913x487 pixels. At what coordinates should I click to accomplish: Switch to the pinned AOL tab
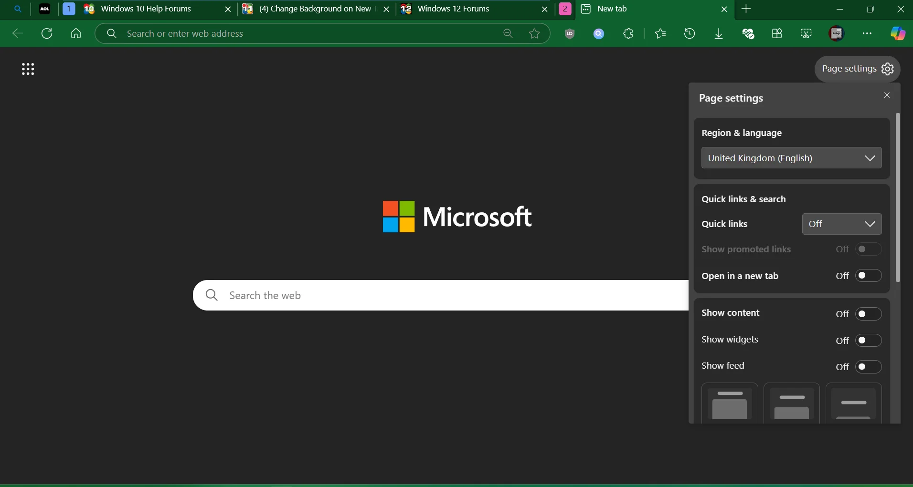(45, 9)
